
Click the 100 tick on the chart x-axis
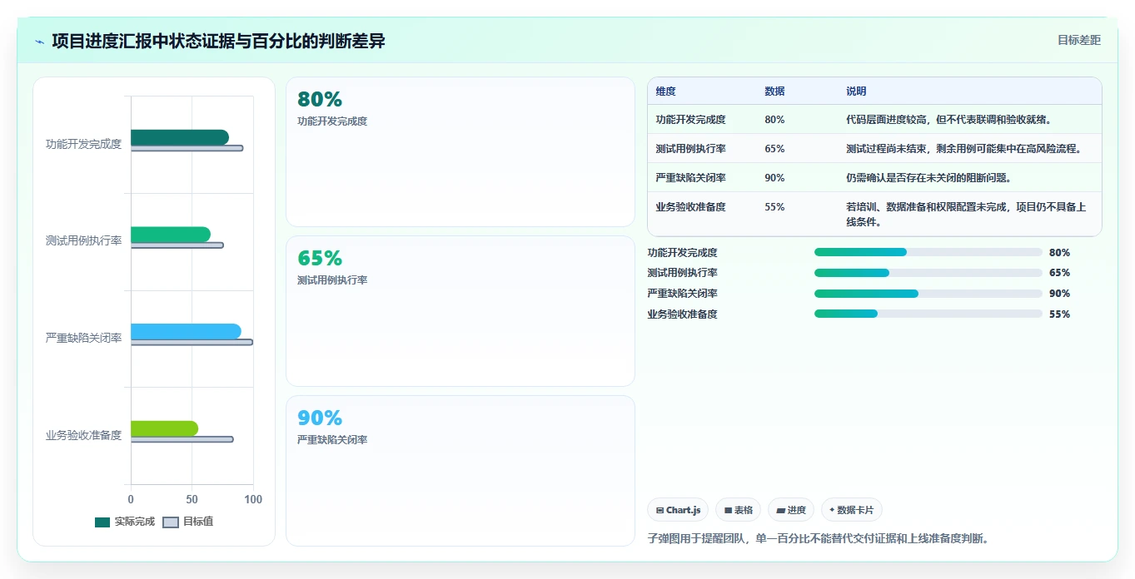click(x=253, y=499)
